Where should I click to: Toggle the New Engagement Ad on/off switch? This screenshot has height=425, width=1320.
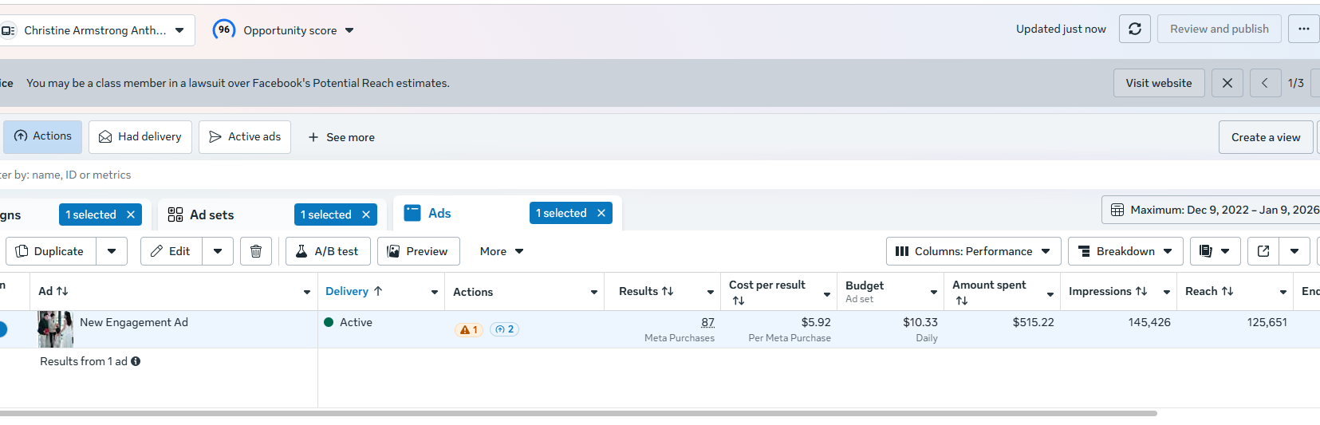2,329
